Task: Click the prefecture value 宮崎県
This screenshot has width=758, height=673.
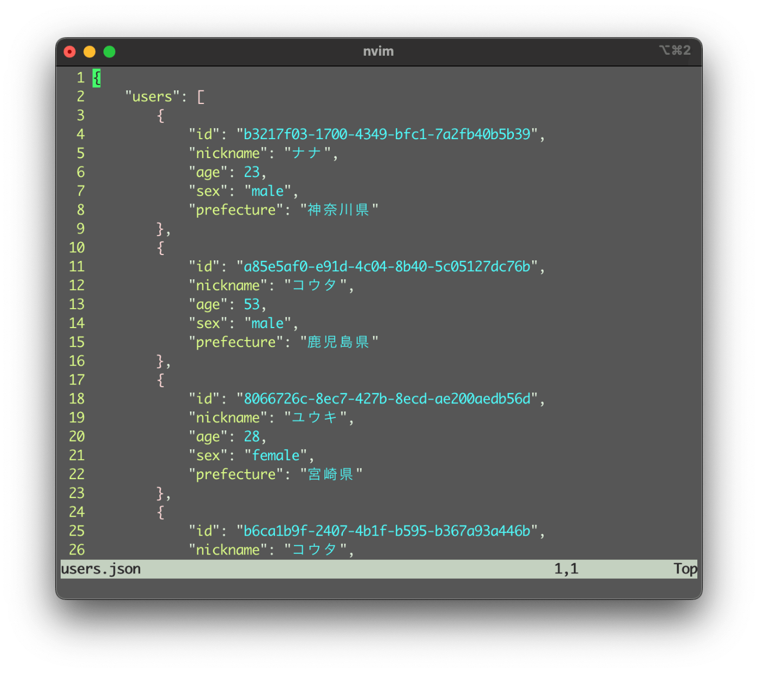Action: pos(331,474)
